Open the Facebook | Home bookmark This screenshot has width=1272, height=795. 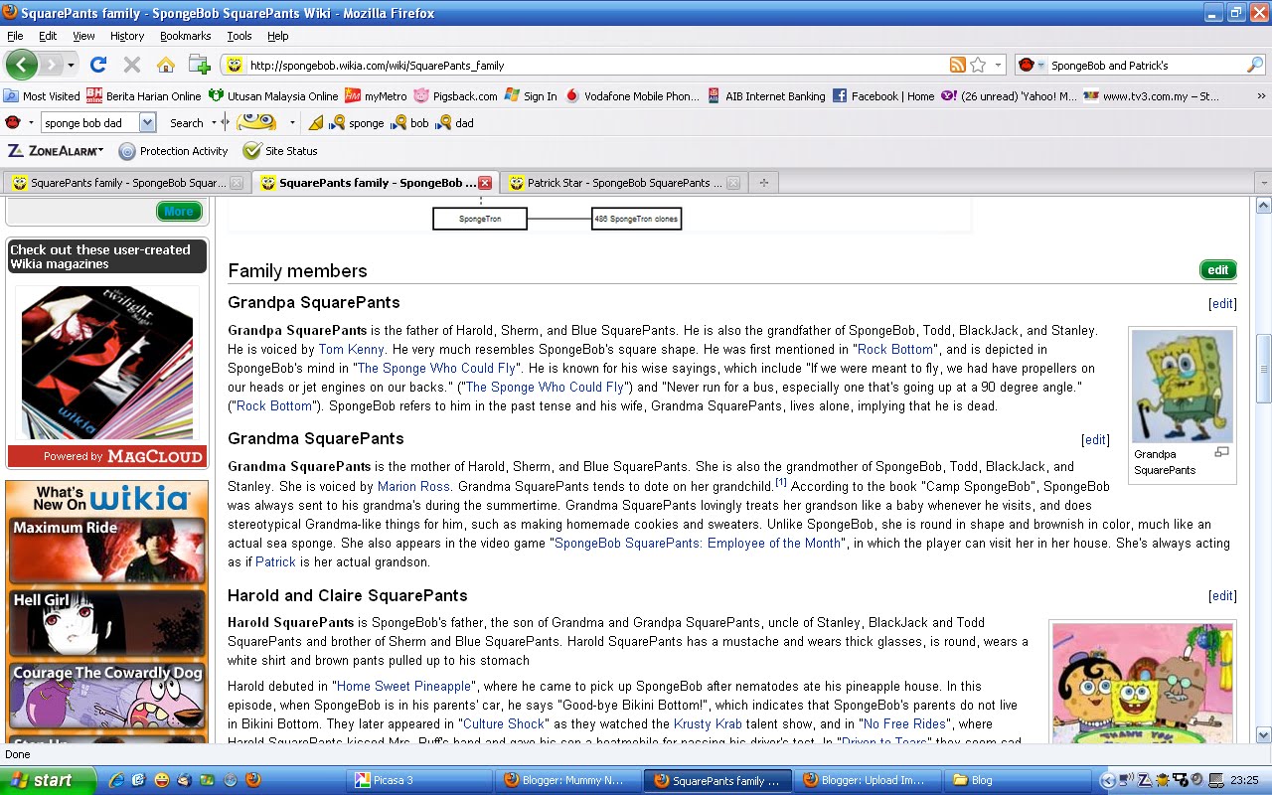[x=883, y=96]
